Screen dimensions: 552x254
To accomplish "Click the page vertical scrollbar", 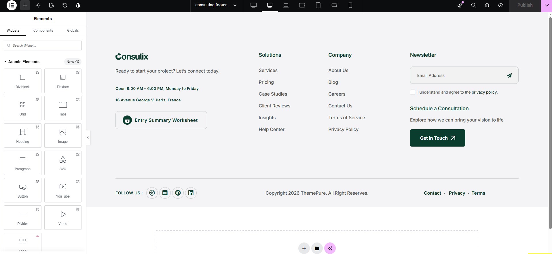I will (550, 124).
